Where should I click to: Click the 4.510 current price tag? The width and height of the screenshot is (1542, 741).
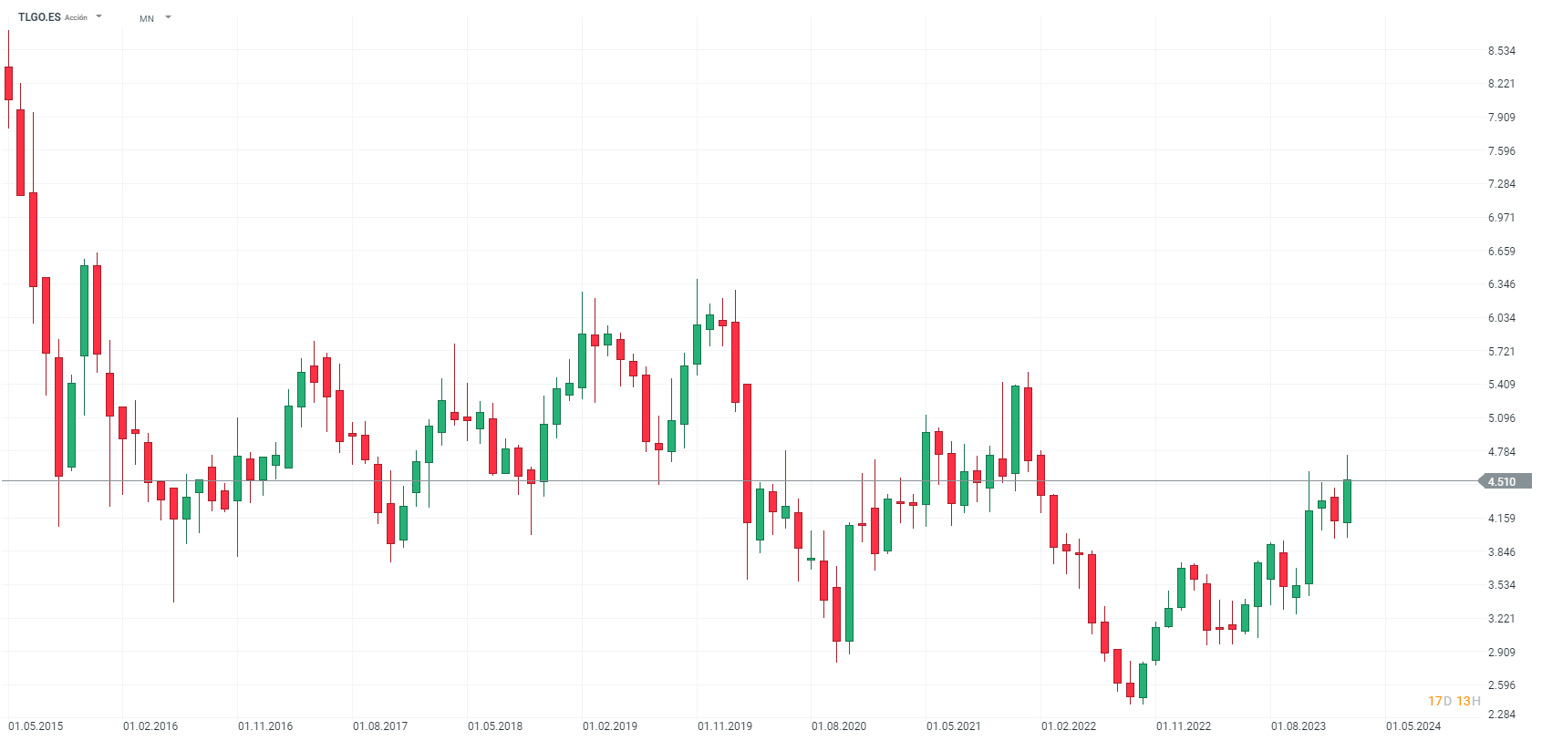click(x=1504, y=481)
